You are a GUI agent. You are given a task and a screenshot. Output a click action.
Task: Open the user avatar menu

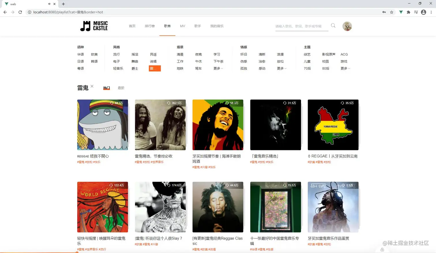pos(347,26)
